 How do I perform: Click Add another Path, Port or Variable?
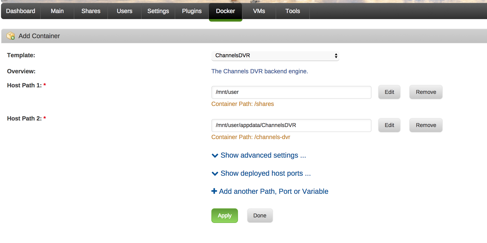(x=273, y=192)
